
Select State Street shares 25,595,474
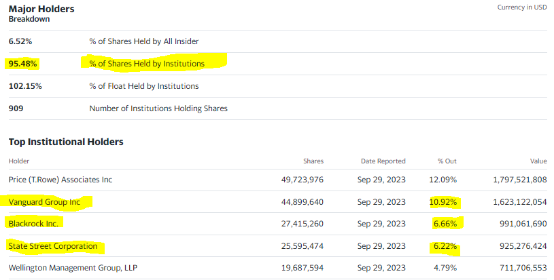302,246
